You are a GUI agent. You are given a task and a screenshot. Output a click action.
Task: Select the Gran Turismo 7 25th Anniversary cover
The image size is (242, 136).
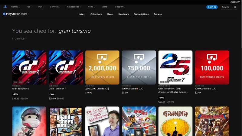175,67
